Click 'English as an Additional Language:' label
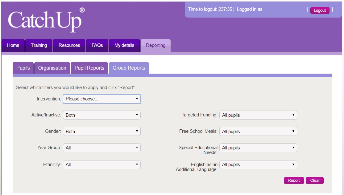Viewport: 344px width, 195px height. (197, 167)
